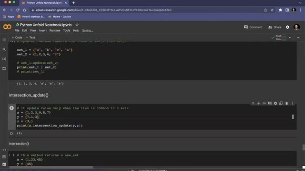Screen dimensions: 305x171
Task: Copy link to cell icon
Action: tap(264, 104)
